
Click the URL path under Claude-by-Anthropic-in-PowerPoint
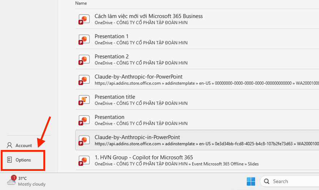(x=207, y=144)
